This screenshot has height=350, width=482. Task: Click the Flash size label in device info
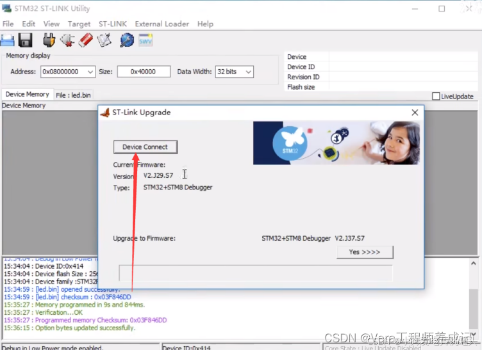coord(301,87)
